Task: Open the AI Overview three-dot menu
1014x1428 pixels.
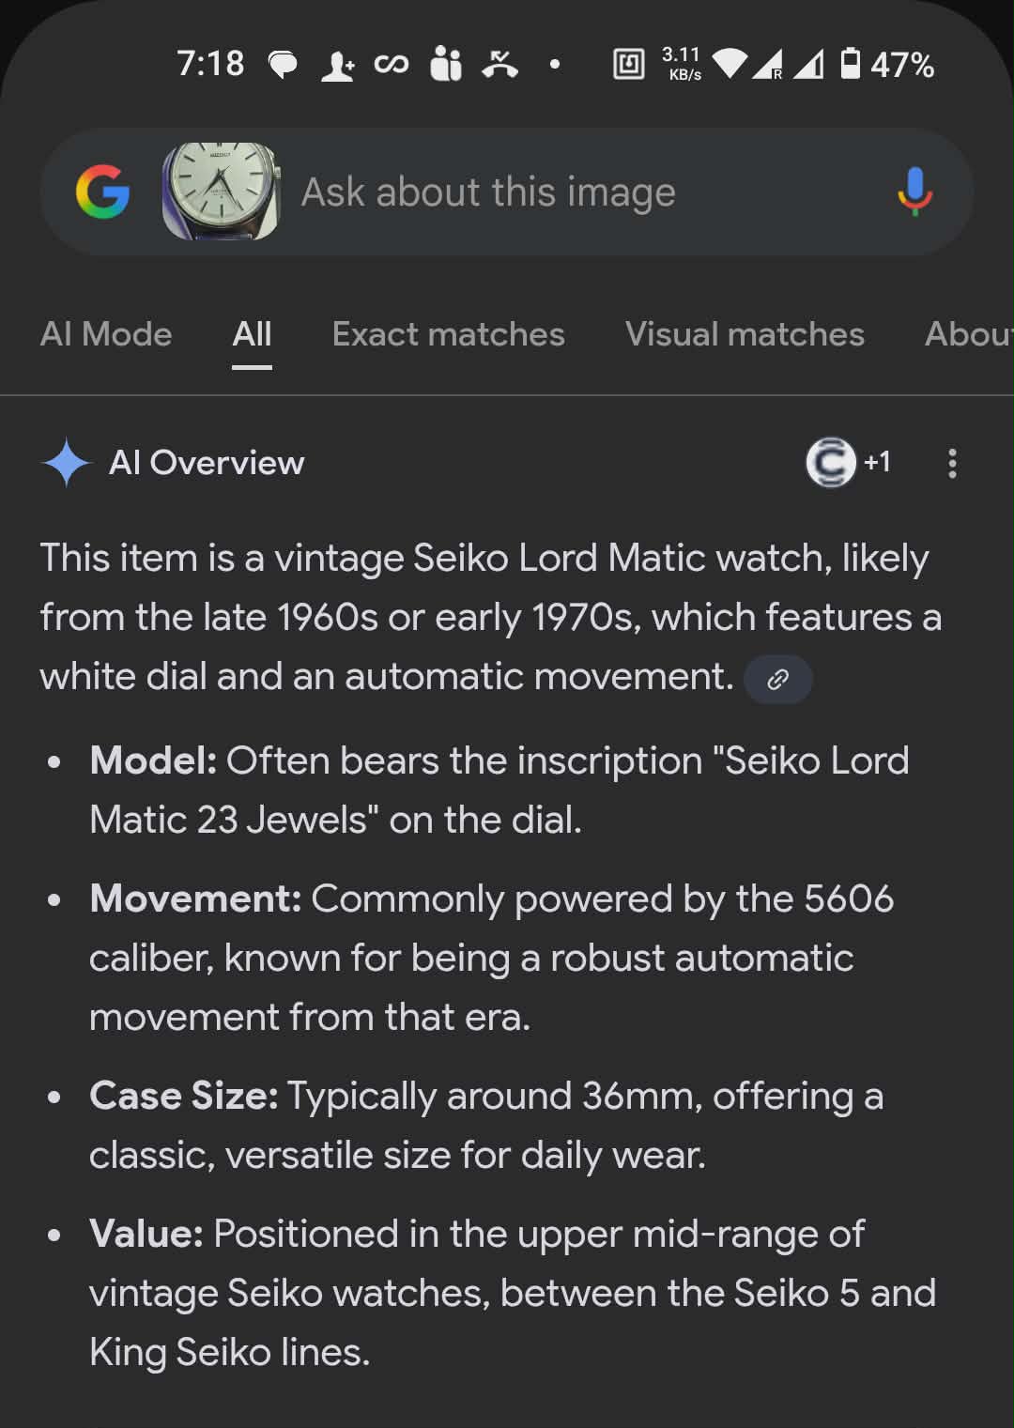Action: [x=952, y=463]
